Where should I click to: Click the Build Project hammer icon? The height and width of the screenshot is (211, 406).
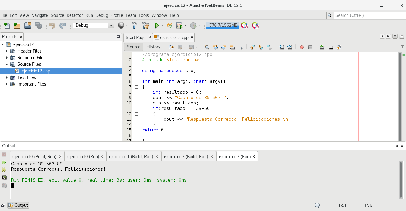point(135,26)
